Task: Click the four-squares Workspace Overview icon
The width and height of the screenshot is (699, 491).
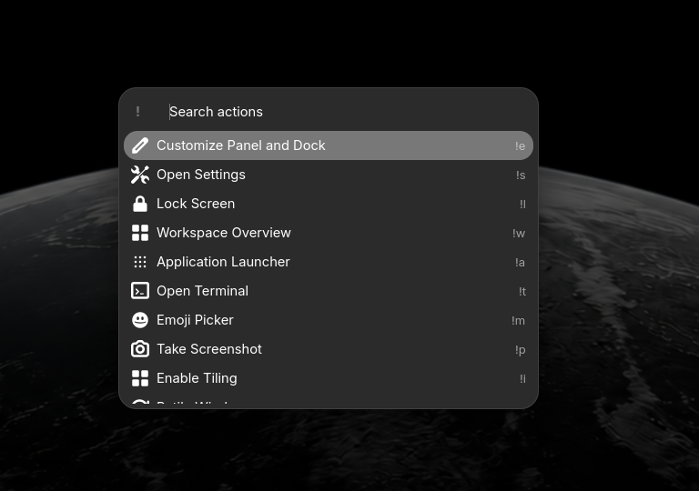Action: (x=140, y=233)
